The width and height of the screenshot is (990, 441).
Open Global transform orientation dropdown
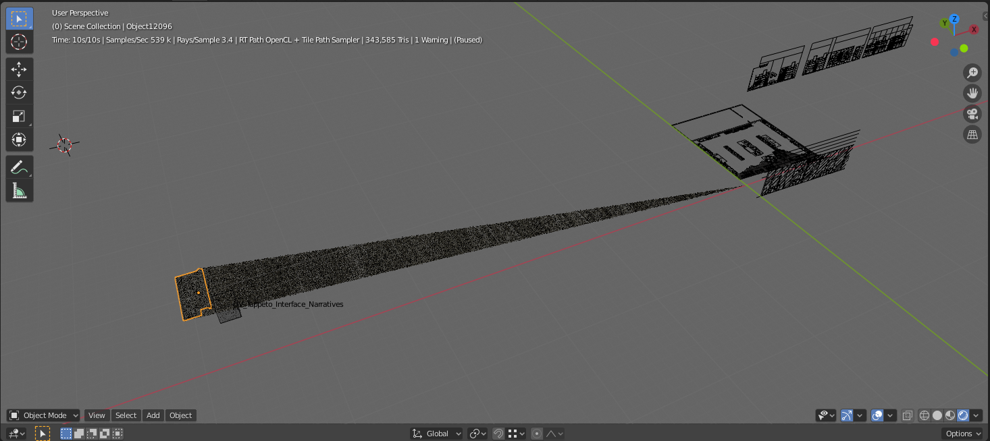[x=437, y=434]
